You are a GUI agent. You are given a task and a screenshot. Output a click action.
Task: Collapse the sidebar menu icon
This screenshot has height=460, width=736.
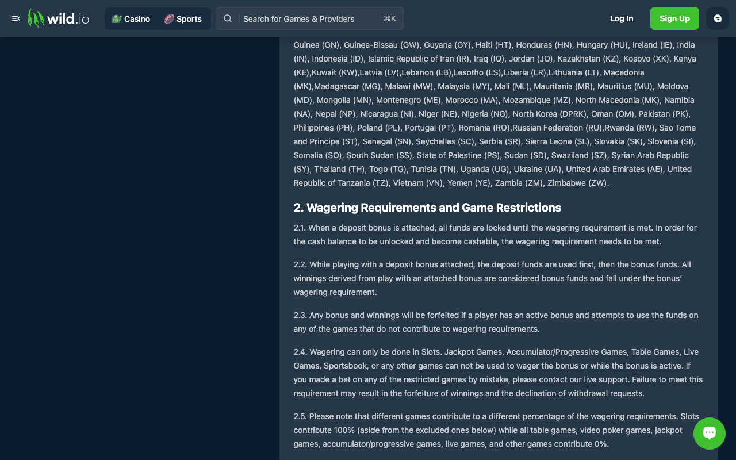[x=16, y=18]
